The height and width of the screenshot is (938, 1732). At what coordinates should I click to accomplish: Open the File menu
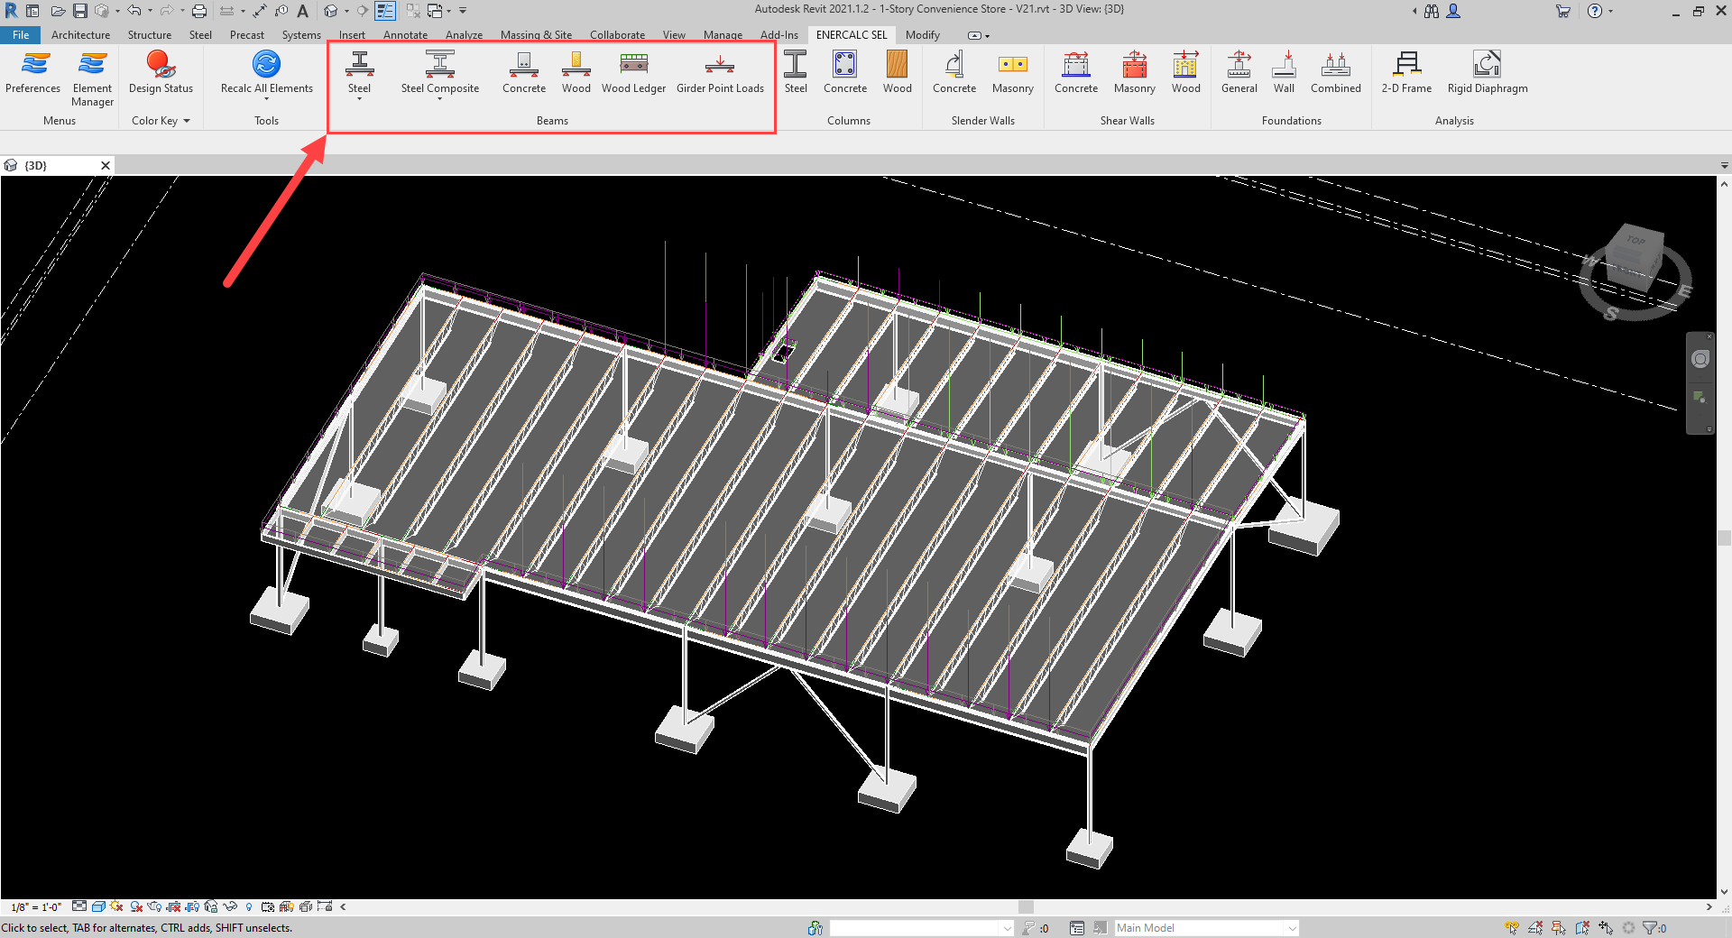(21, 35)
